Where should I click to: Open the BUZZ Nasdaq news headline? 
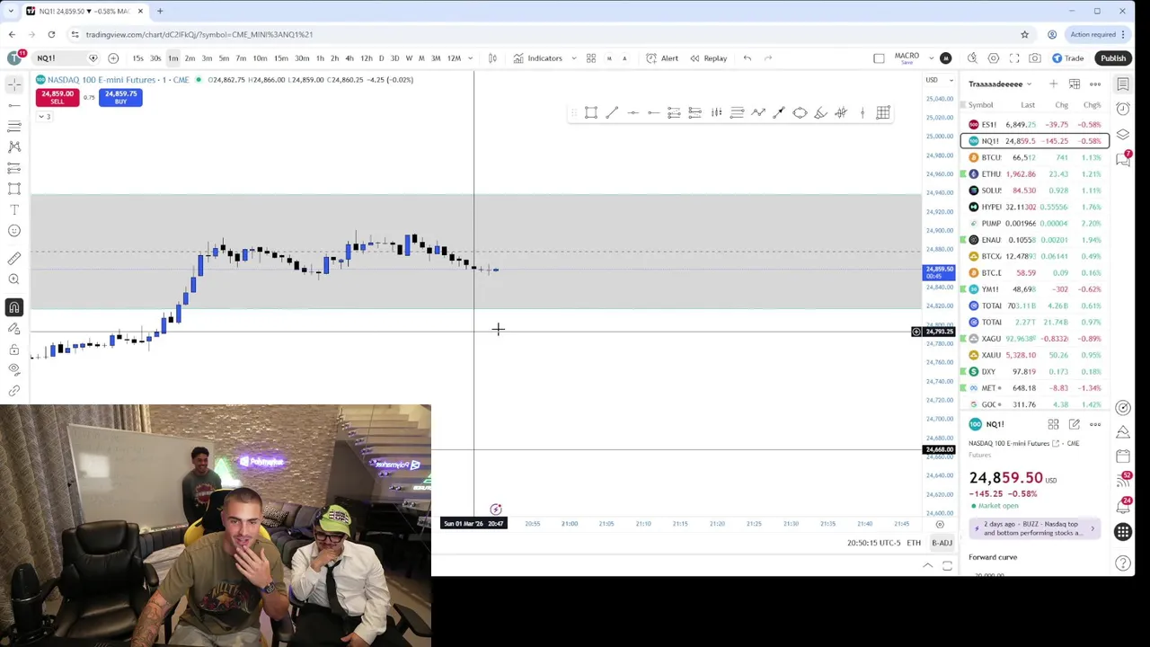point(1033,528)
